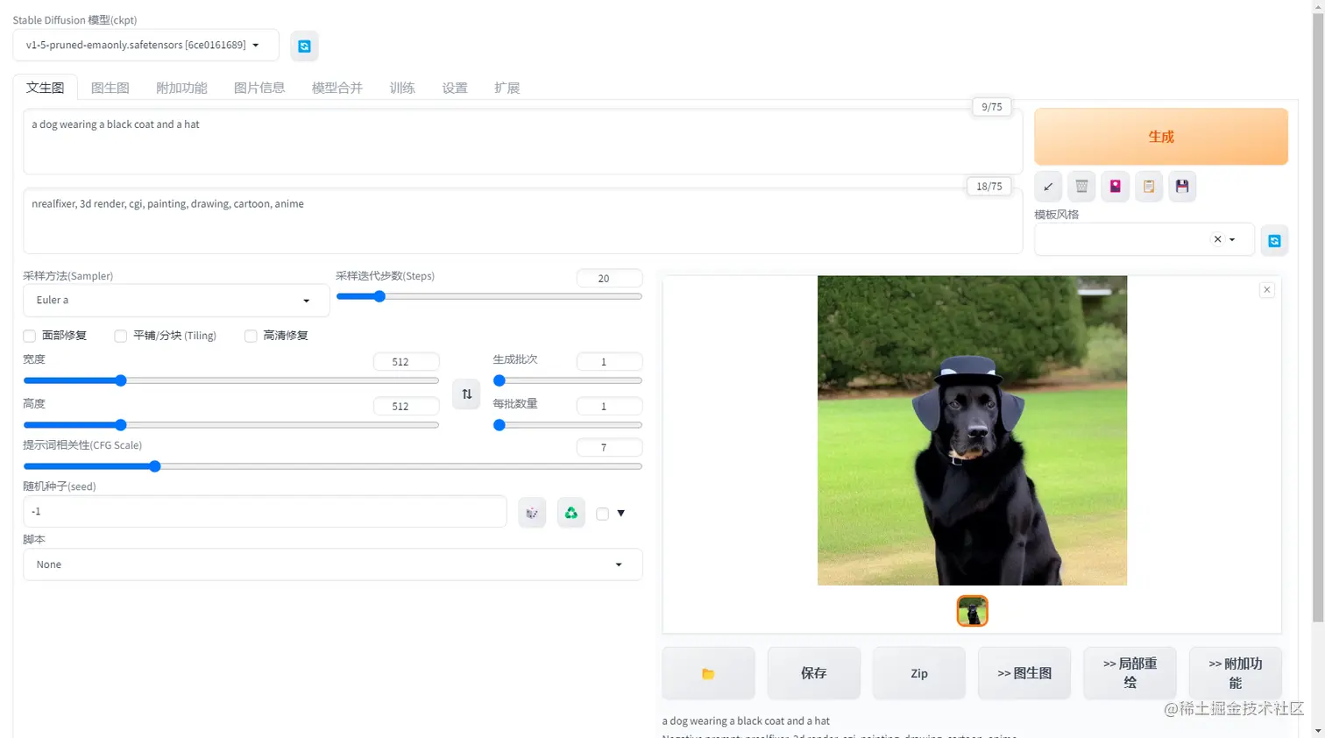Open the 训练 tab
The width and height of the screenshot is (1325, 738).
tap(402, 88)
